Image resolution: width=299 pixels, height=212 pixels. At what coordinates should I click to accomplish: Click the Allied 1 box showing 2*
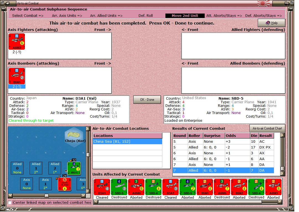click(36, 168)
